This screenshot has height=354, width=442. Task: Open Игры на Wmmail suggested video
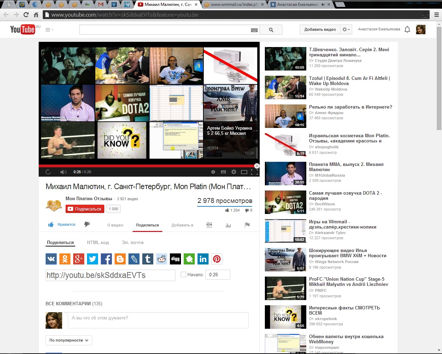coord(343,224)
